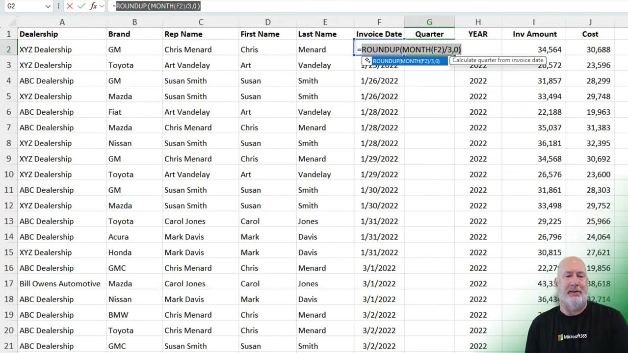Select the Inv Amount column header H
This screenshot has height=353, width=628.
click(478, 22)
